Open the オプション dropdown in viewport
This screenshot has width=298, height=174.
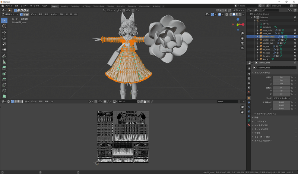[238, 10]
